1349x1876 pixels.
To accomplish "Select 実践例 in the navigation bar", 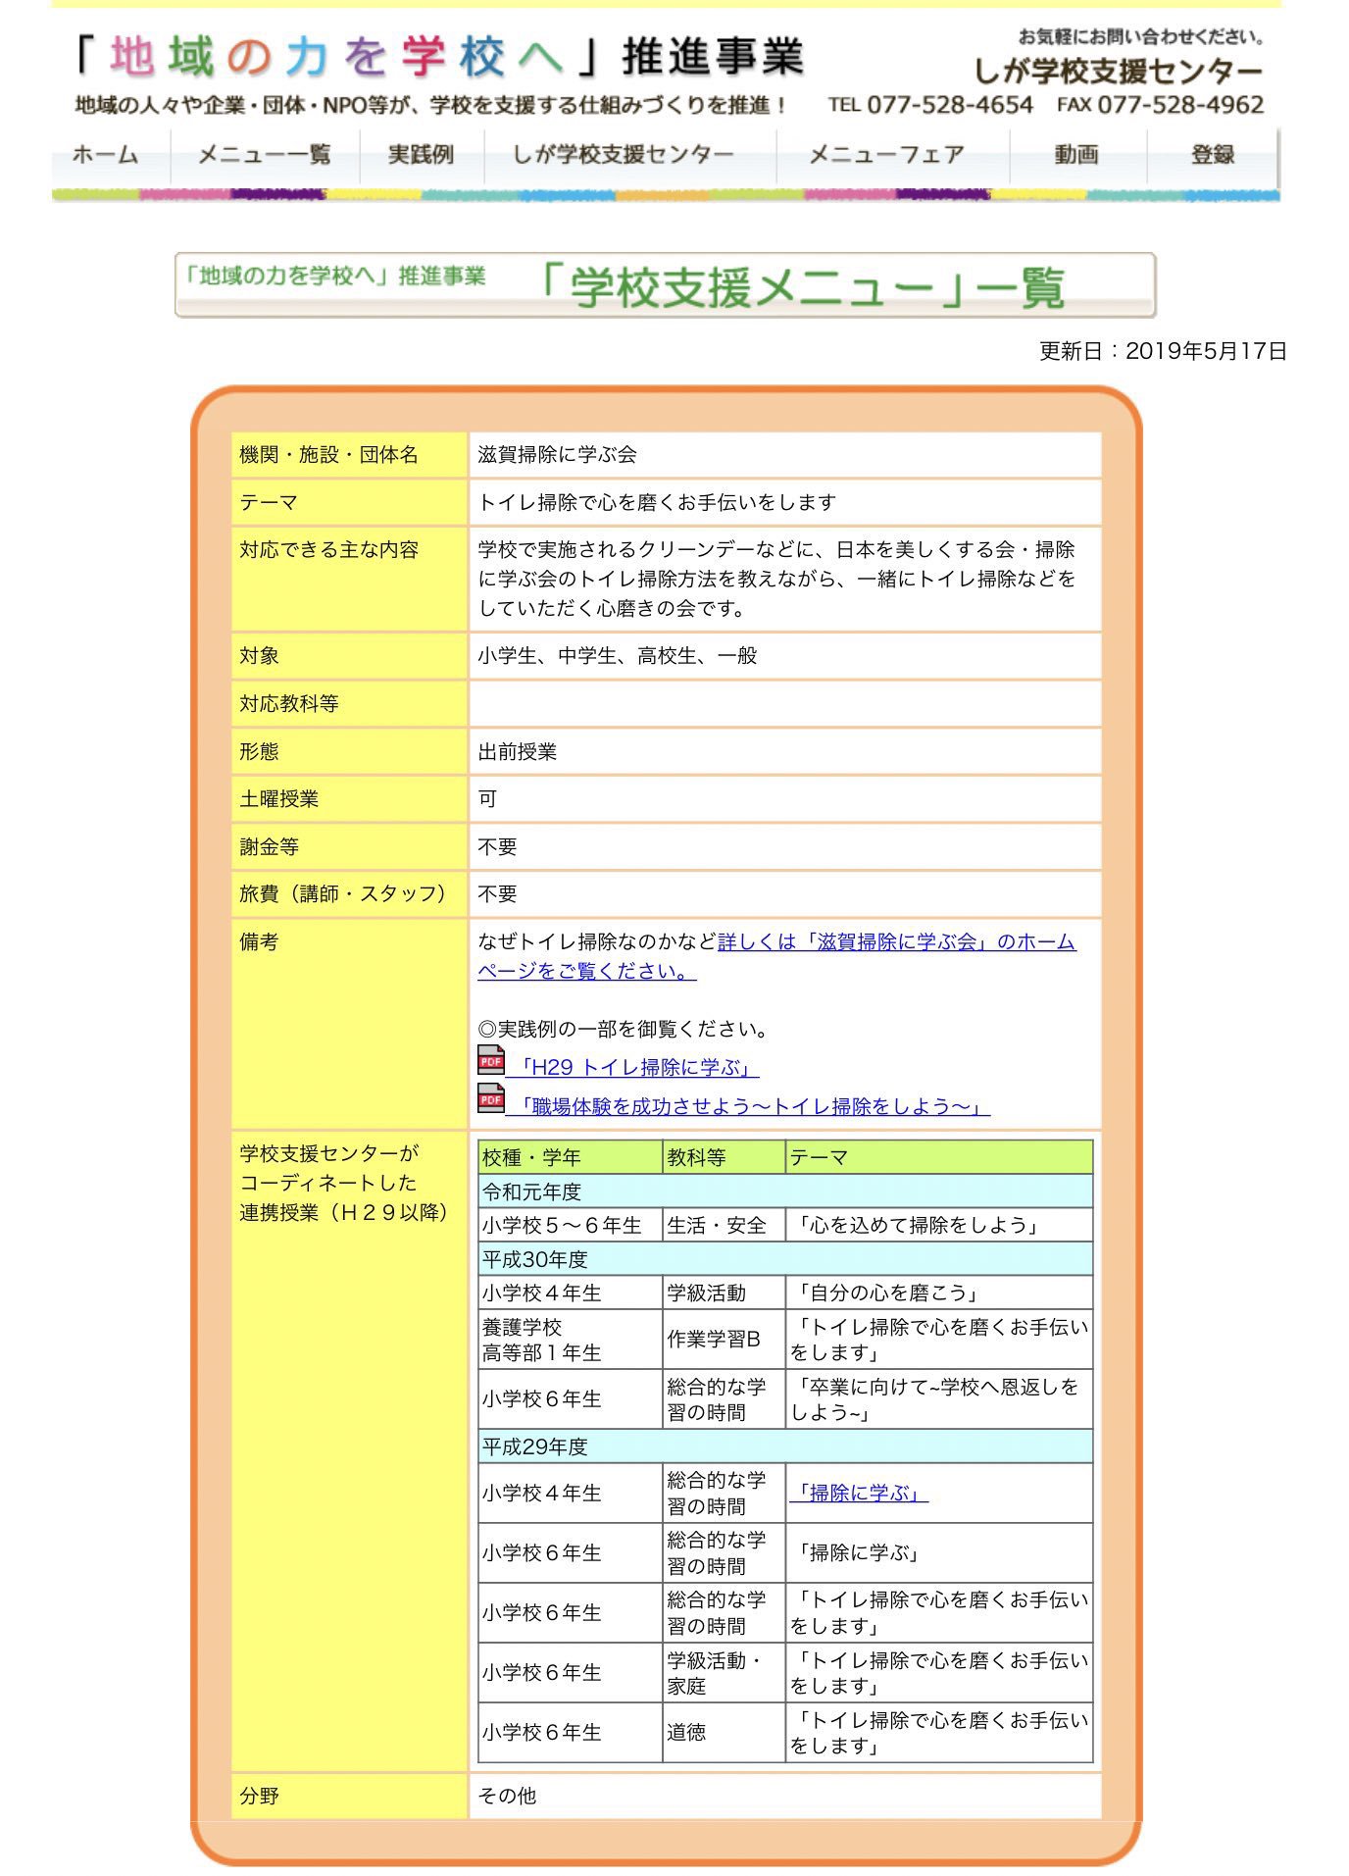I will click(x=422, y=155).
